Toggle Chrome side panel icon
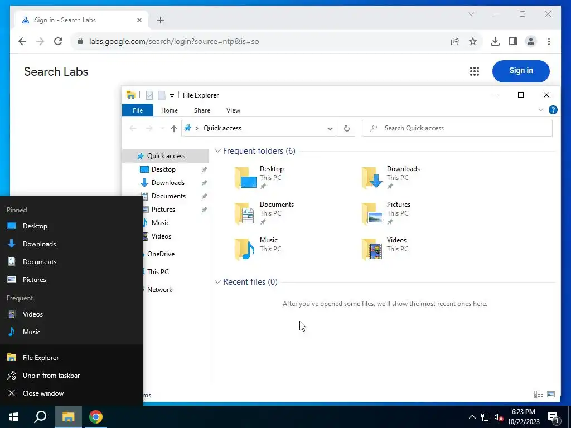Viewport: 571px width, 428px height. coord(513,41)
